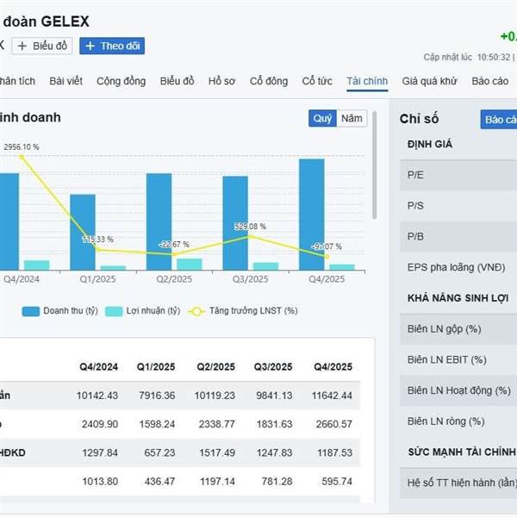Click the table value 10142.43

(x=97, y=396)
